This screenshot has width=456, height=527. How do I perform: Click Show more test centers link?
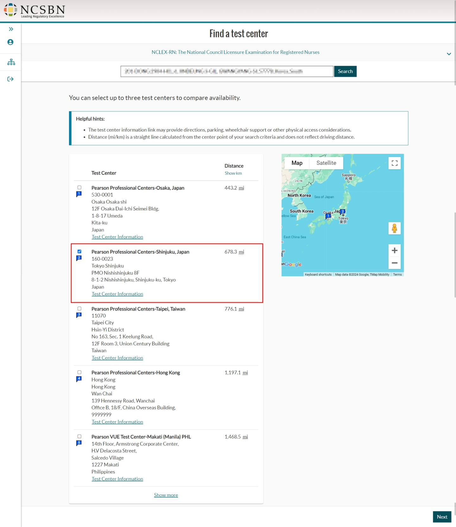pos(166,495)
